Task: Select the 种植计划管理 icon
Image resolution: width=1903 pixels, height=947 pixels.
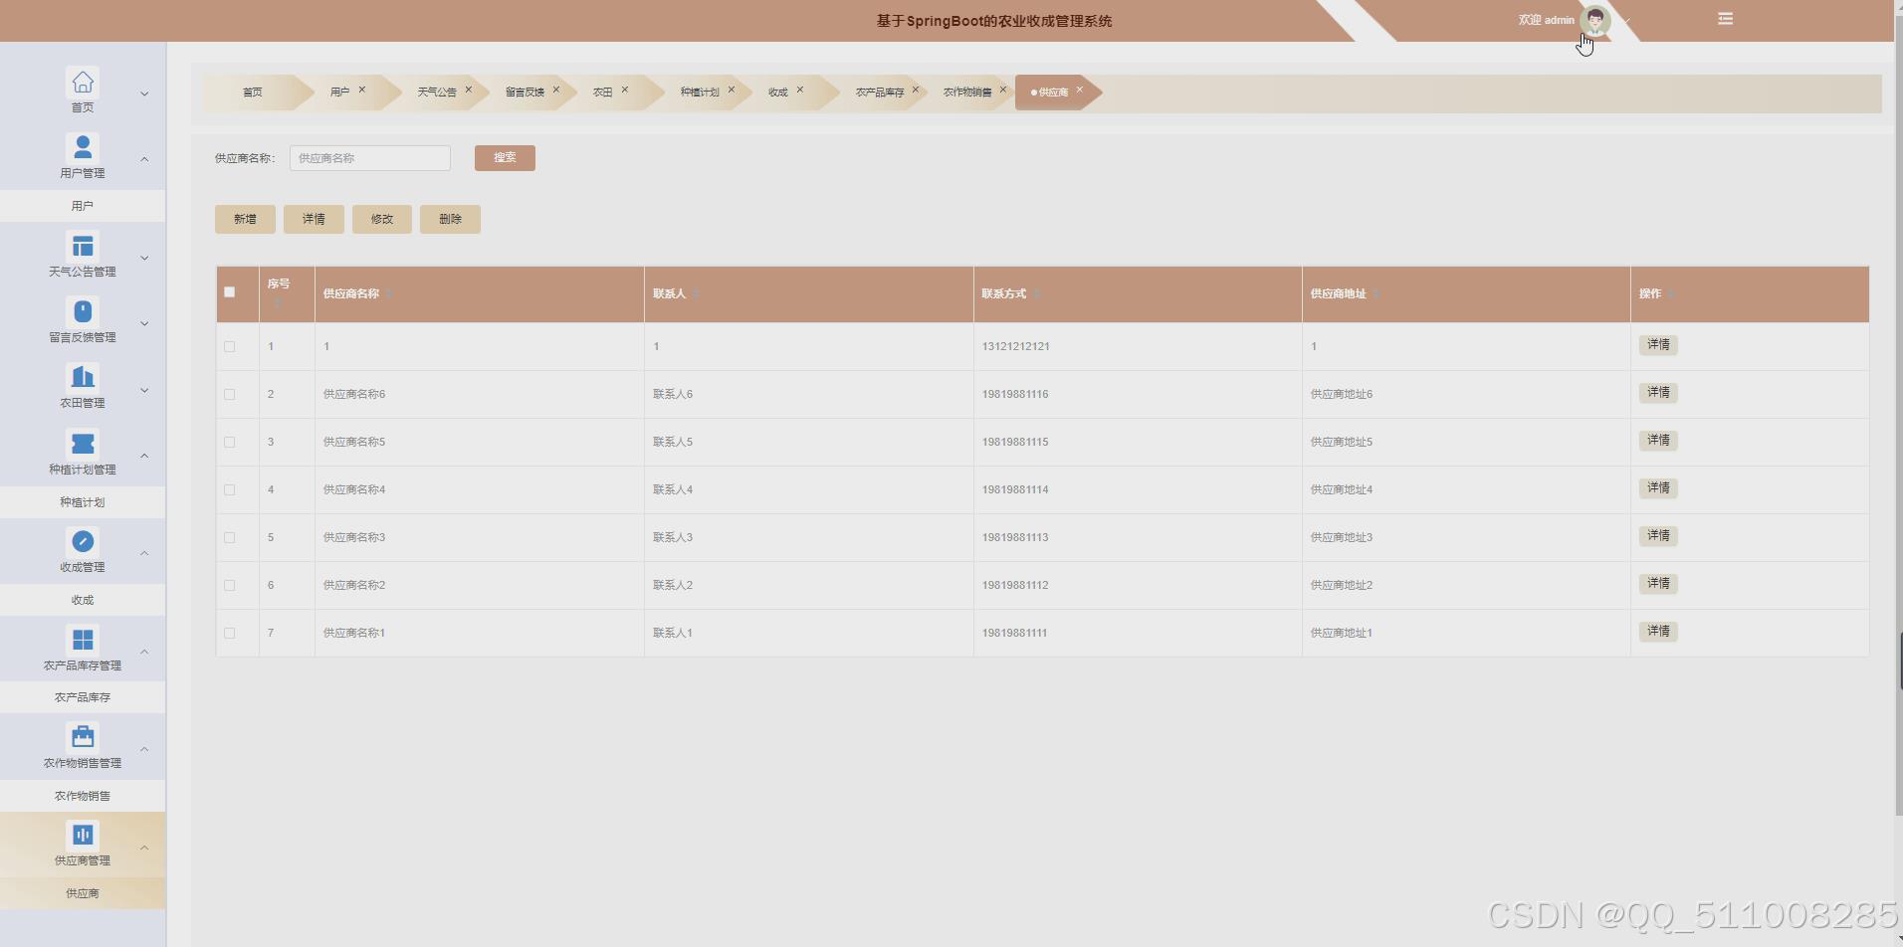Action: 83,444
